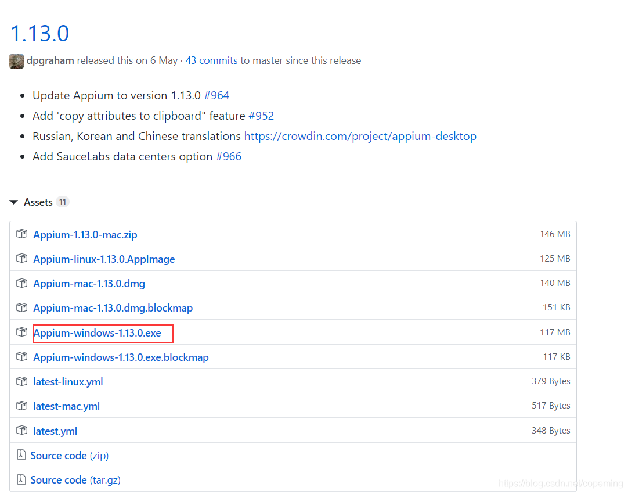
Task: Click the package icon beside Appium-mac-1.13.0.dmg, 140 MB
Action: (x=21, y=283)
